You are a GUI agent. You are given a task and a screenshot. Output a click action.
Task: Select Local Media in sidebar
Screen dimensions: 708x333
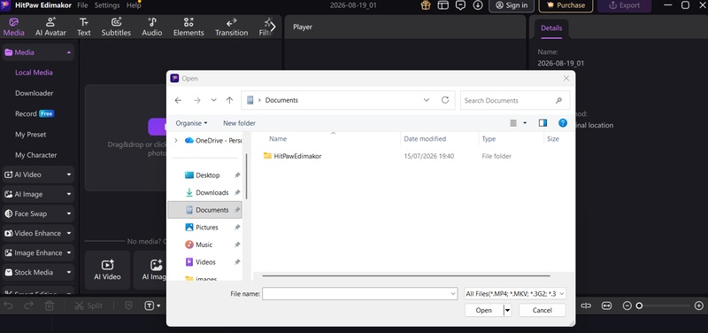tap(34, 73)
